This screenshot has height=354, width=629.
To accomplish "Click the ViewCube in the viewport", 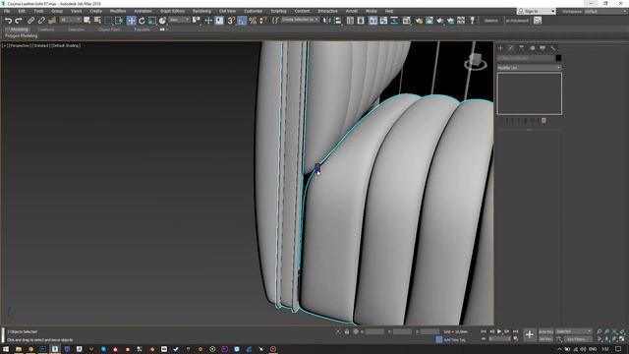I will tap(476, 61).
